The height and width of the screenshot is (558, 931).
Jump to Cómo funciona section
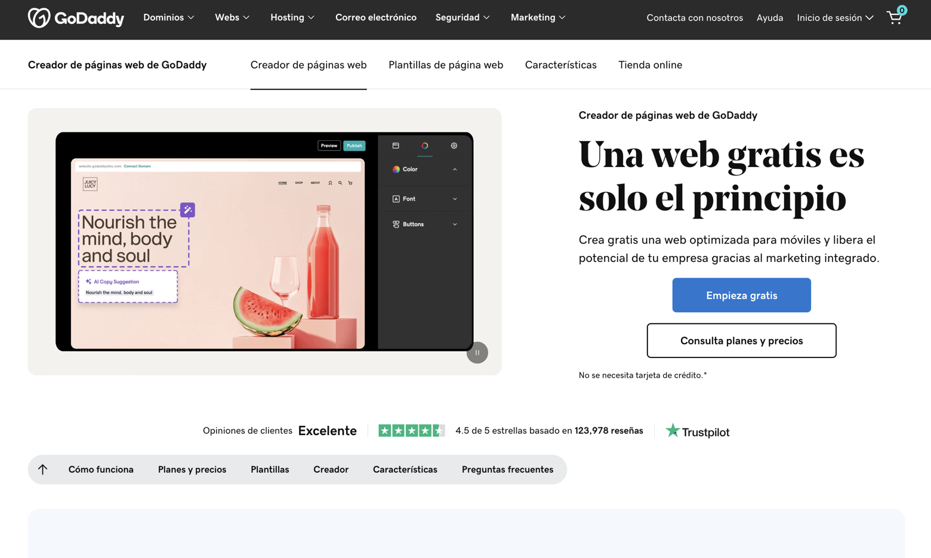tap(101, 470)
